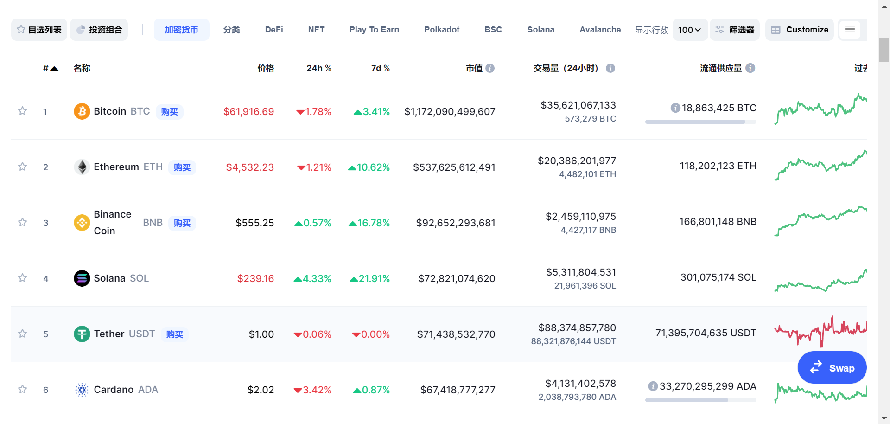Viewport: 890px width, 424px height.
Task: Click the Binance Coin 7-day sparkline chart
Action: coord(820,221)
